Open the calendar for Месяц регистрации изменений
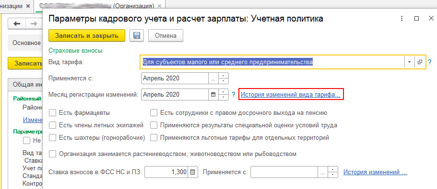This screenshot has height=189, width=437. pos(213,95)
